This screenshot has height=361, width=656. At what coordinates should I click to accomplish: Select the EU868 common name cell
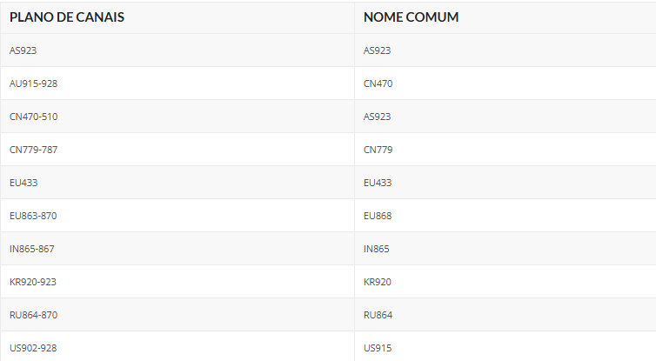click(377, 216)
